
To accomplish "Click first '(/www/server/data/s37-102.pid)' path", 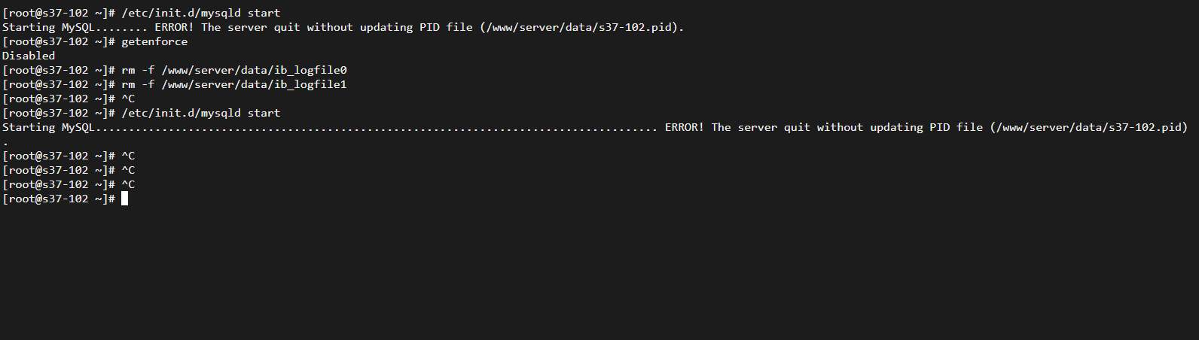I will click(x=582, y=27).
